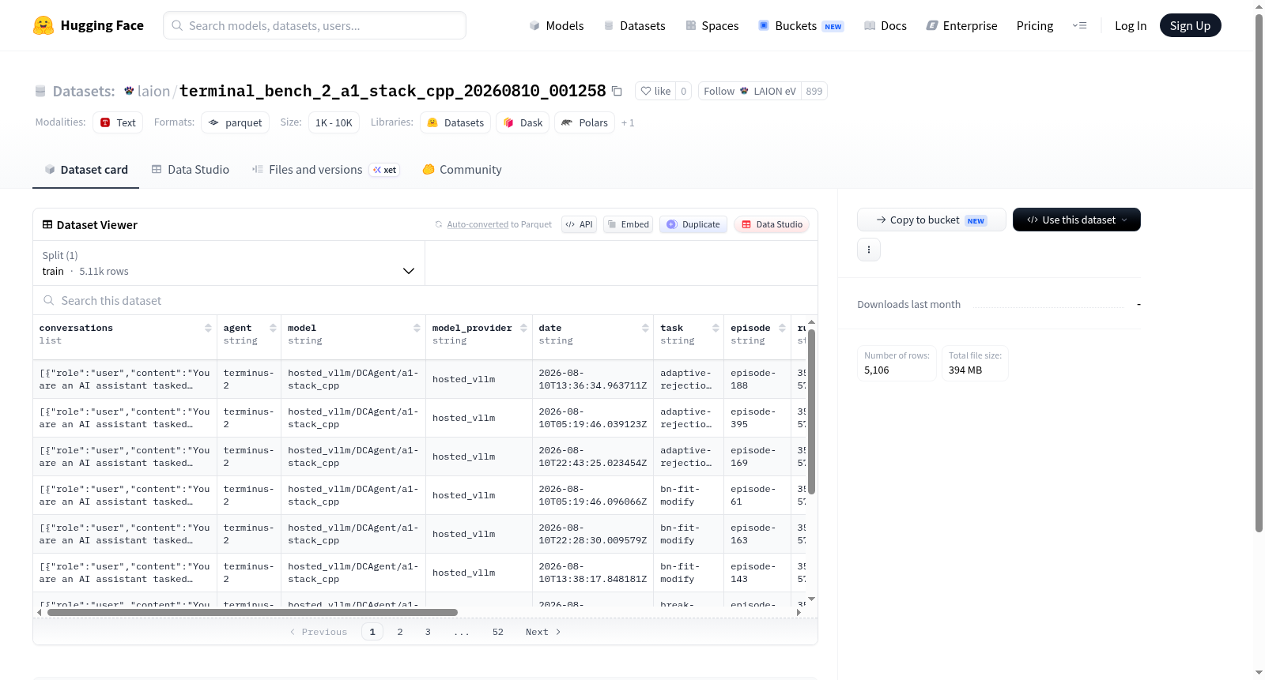Screen dimensions: 1265x680
Task: Click the page's vertical scrollbar
Action: tap(1259, 272)
